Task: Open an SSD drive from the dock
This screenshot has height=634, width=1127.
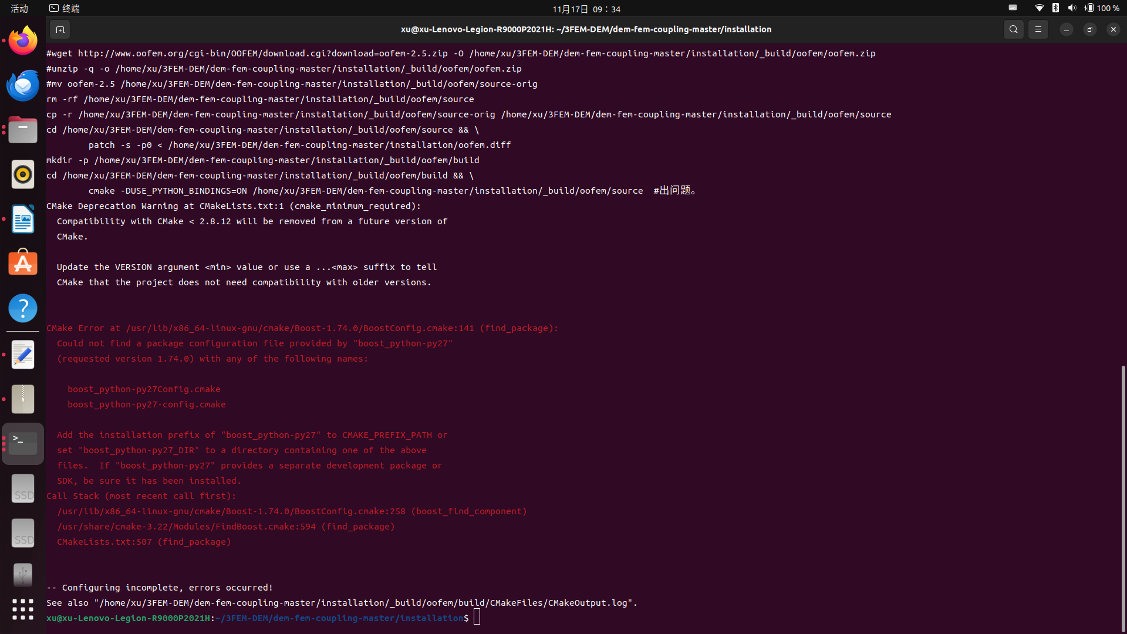Action: pyautogui.click(x=22, y=488)
